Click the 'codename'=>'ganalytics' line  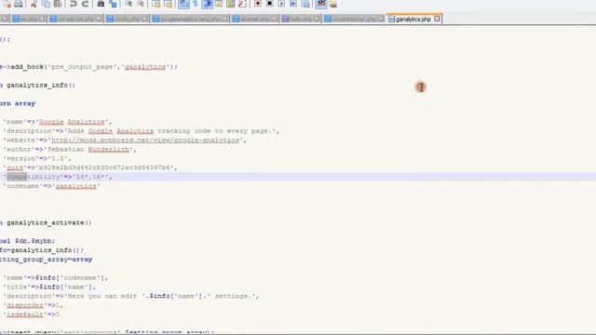(x=52, y=186)
